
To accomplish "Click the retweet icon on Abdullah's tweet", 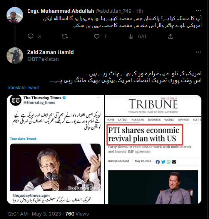I will pos(65,37).
